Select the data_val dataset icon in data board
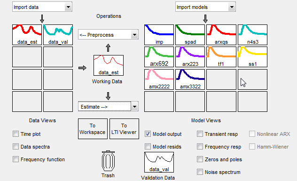Viewport: 297px width, 181px height. pos(58,35)
